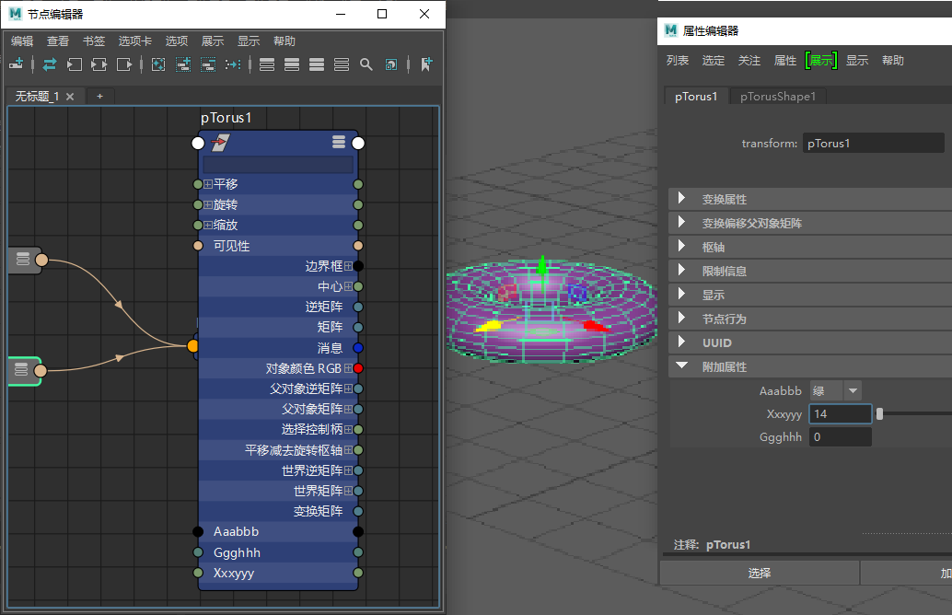This screenshot has height=615, width=952.
Task: Click the remove selected nodes from graph icon
Action: tap(208, 64)
